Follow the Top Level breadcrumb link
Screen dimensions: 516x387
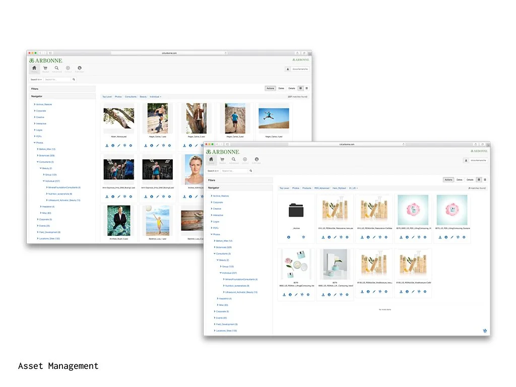(x=285, y=187)
